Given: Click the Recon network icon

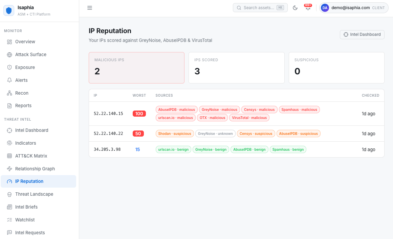Looking at the screenshot, I should [9, 93].
